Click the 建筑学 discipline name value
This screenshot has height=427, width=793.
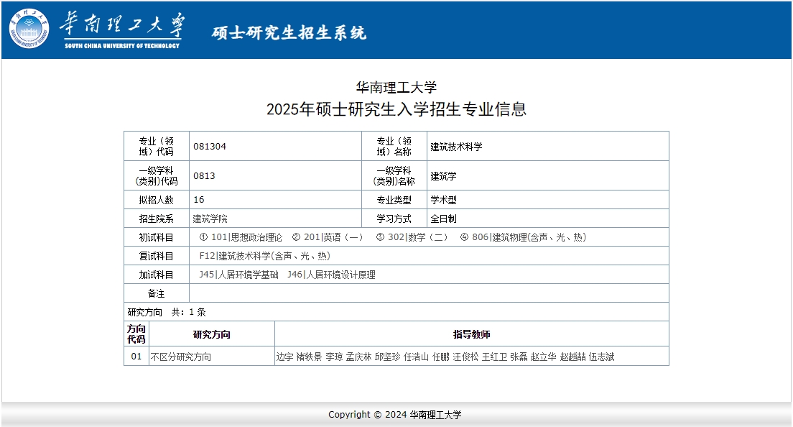tap(443, 176)
